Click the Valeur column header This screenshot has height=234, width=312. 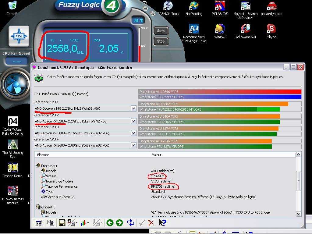pyautogui.click(x=222, y=155)
